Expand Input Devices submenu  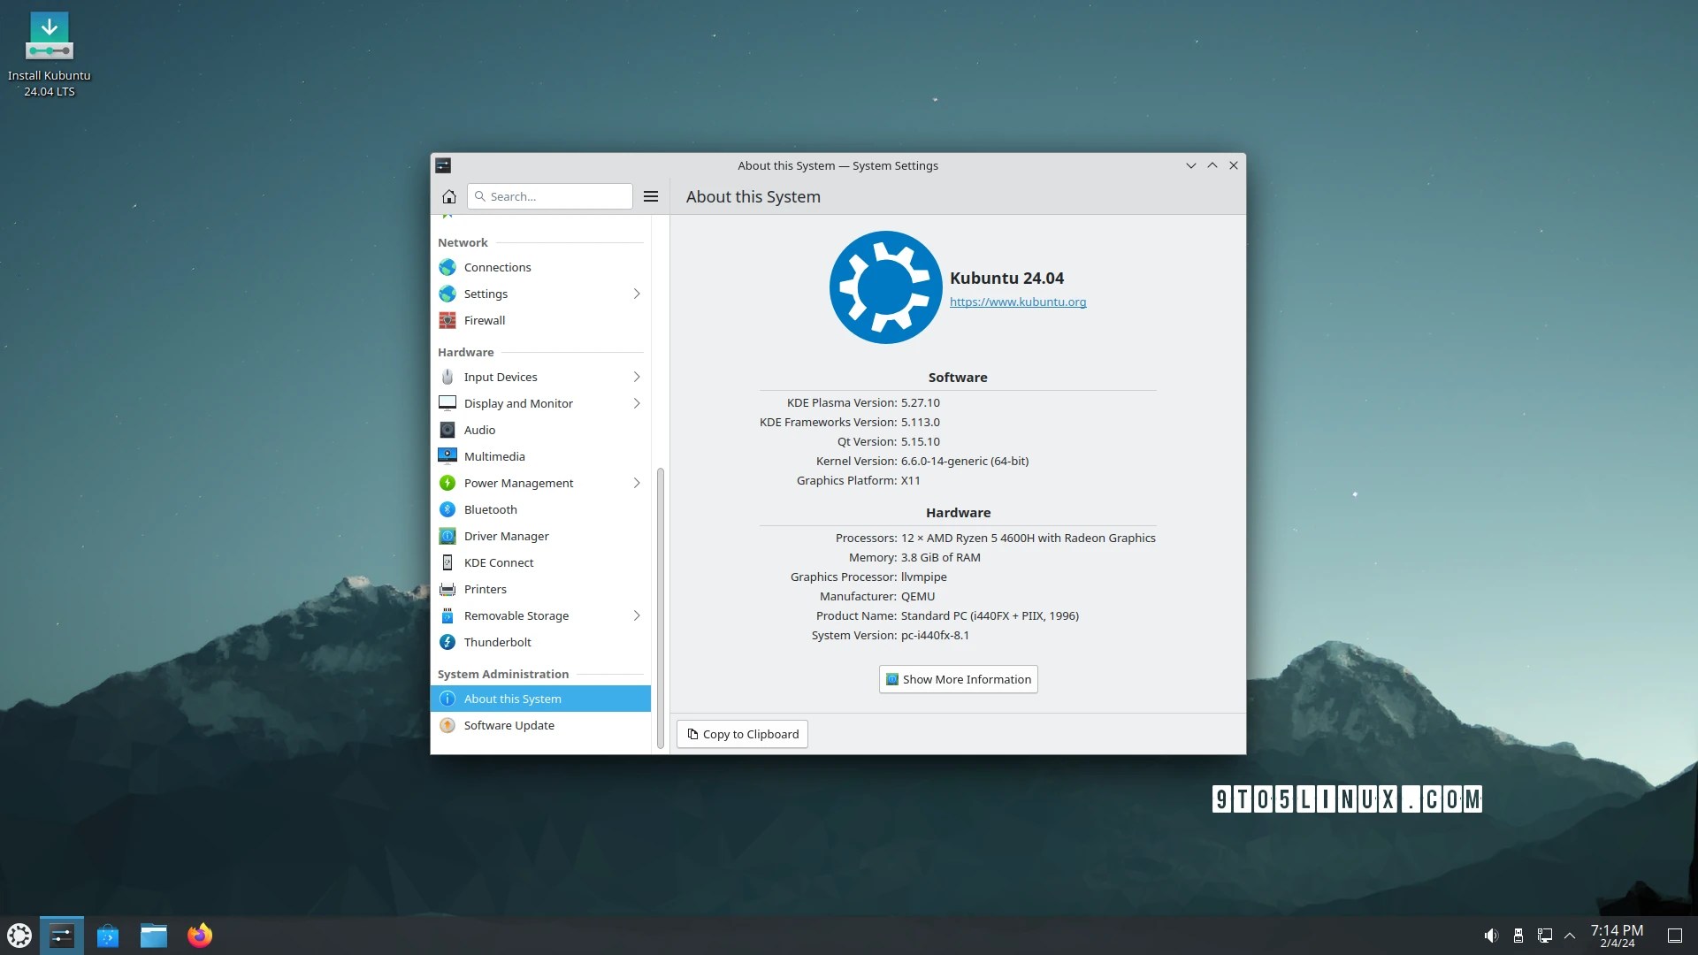[636, 376]
